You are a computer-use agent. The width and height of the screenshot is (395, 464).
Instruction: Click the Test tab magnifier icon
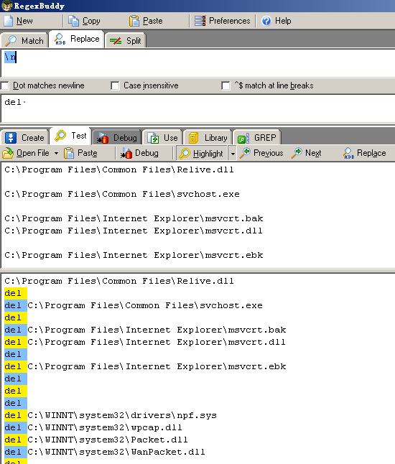(x=60, y=136)
